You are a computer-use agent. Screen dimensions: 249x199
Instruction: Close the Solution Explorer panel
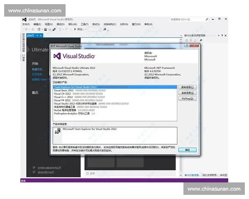click(225, 35)
